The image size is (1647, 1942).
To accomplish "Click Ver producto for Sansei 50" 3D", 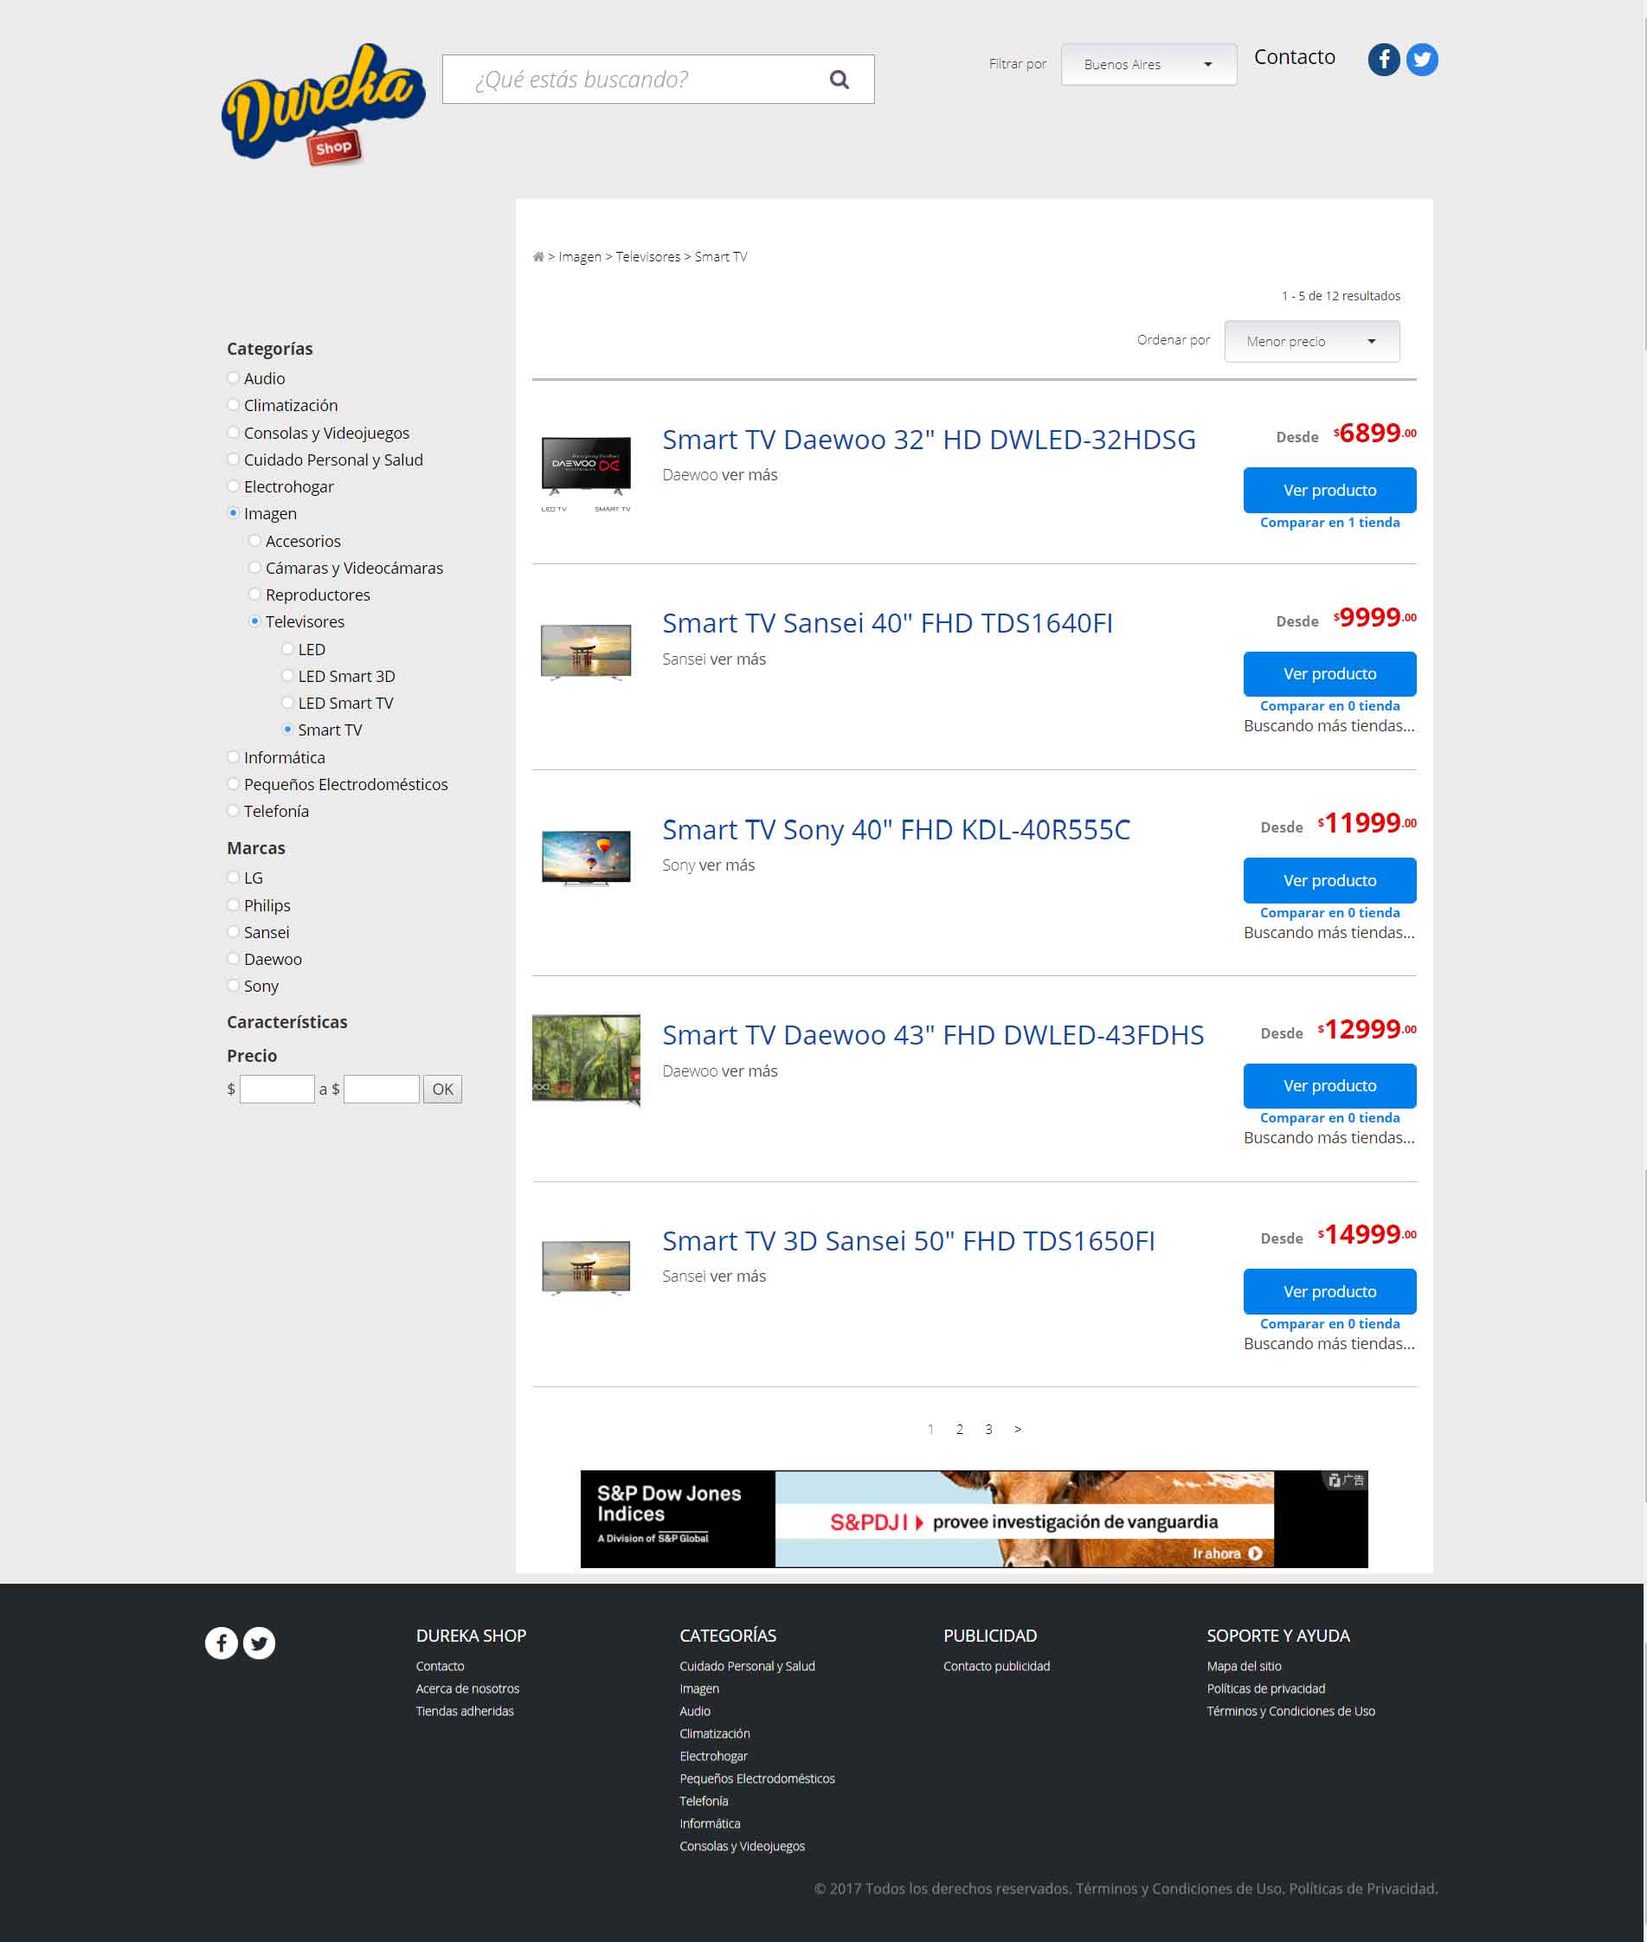I will click(1329, 1291).
